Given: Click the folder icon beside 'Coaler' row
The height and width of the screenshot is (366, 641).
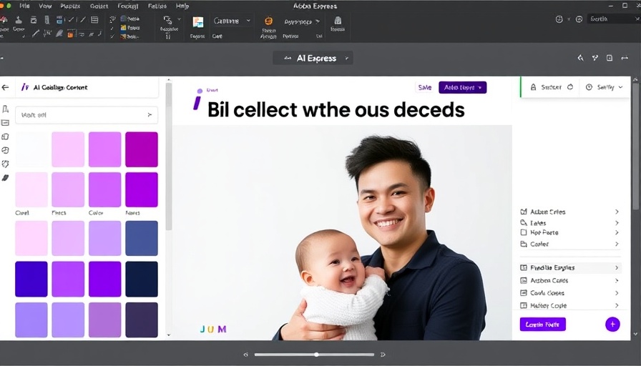Looking at the screenshot, I should [523, 244].
